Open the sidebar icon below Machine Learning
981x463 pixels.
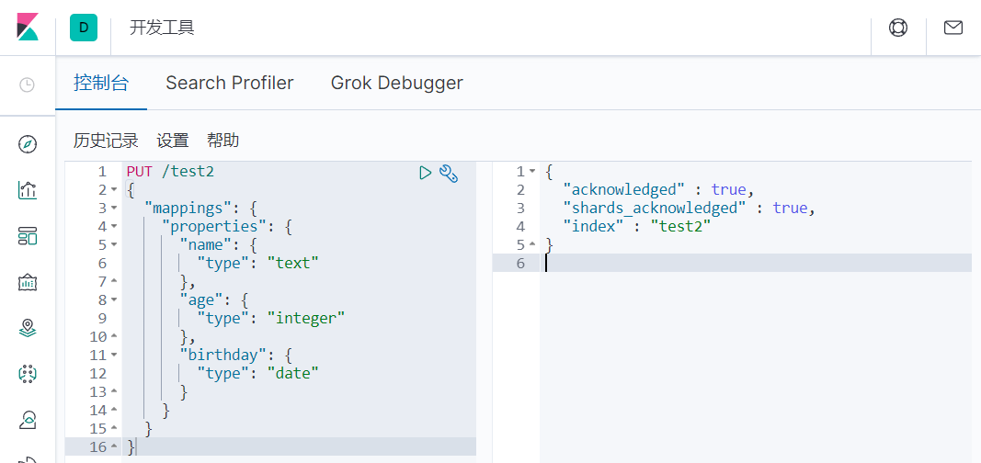[x=28, y=419]
